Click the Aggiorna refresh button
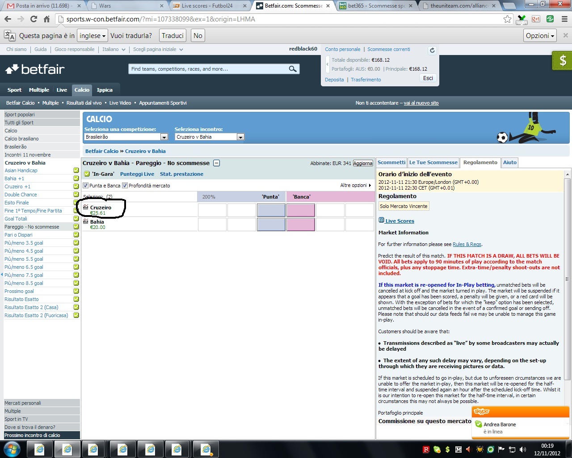572x458 pixels. (363, 163)
